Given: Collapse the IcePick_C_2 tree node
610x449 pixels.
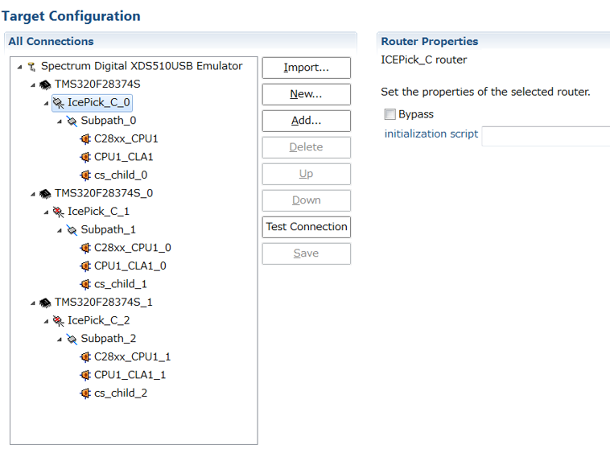Looking at the screenshot, I should (46, 321).
